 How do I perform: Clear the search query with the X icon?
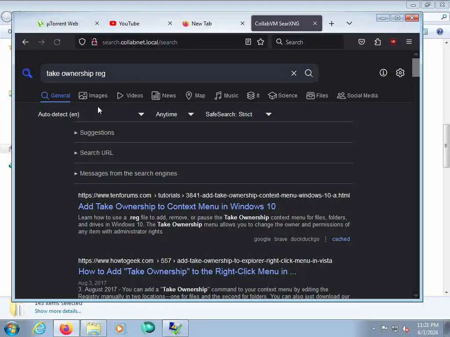tap(294, 73)
